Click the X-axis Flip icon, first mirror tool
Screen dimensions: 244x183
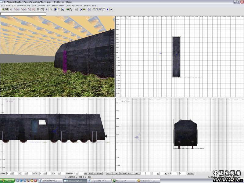pos(11,9)
